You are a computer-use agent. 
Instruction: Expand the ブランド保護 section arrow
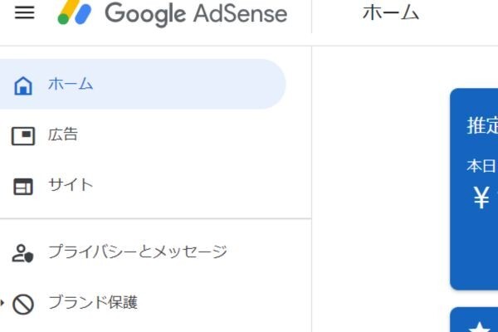point(3,302)
